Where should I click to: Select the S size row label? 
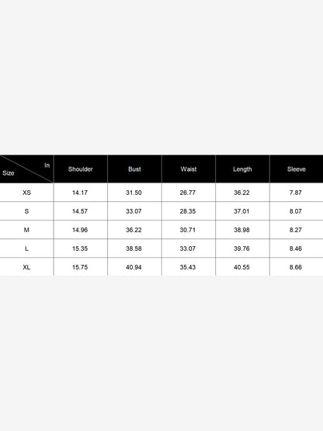26,211
